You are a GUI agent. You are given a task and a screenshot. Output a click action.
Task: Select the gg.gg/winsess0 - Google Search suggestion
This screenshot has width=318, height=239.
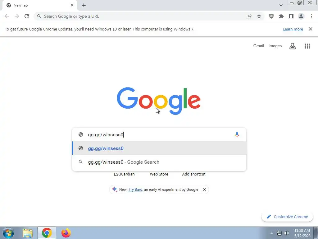pos(159,162)
